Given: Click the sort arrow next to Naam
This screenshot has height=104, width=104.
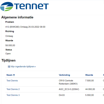Looking at the screenshot, I should coord(14,75).
